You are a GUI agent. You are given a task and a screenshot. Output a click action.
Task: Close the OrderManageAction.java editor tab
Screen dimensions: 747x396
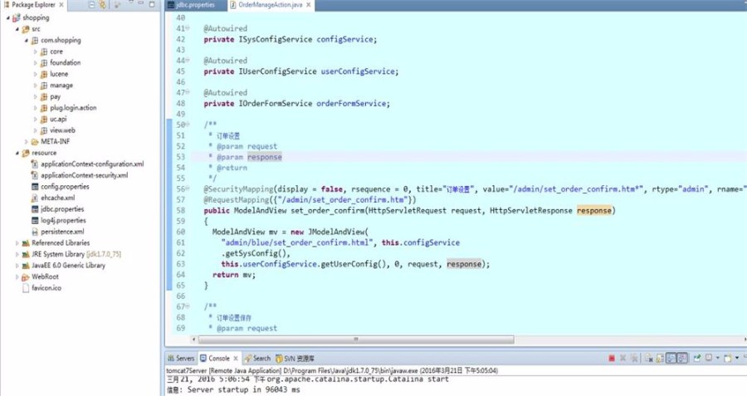[x=309, y=5]
